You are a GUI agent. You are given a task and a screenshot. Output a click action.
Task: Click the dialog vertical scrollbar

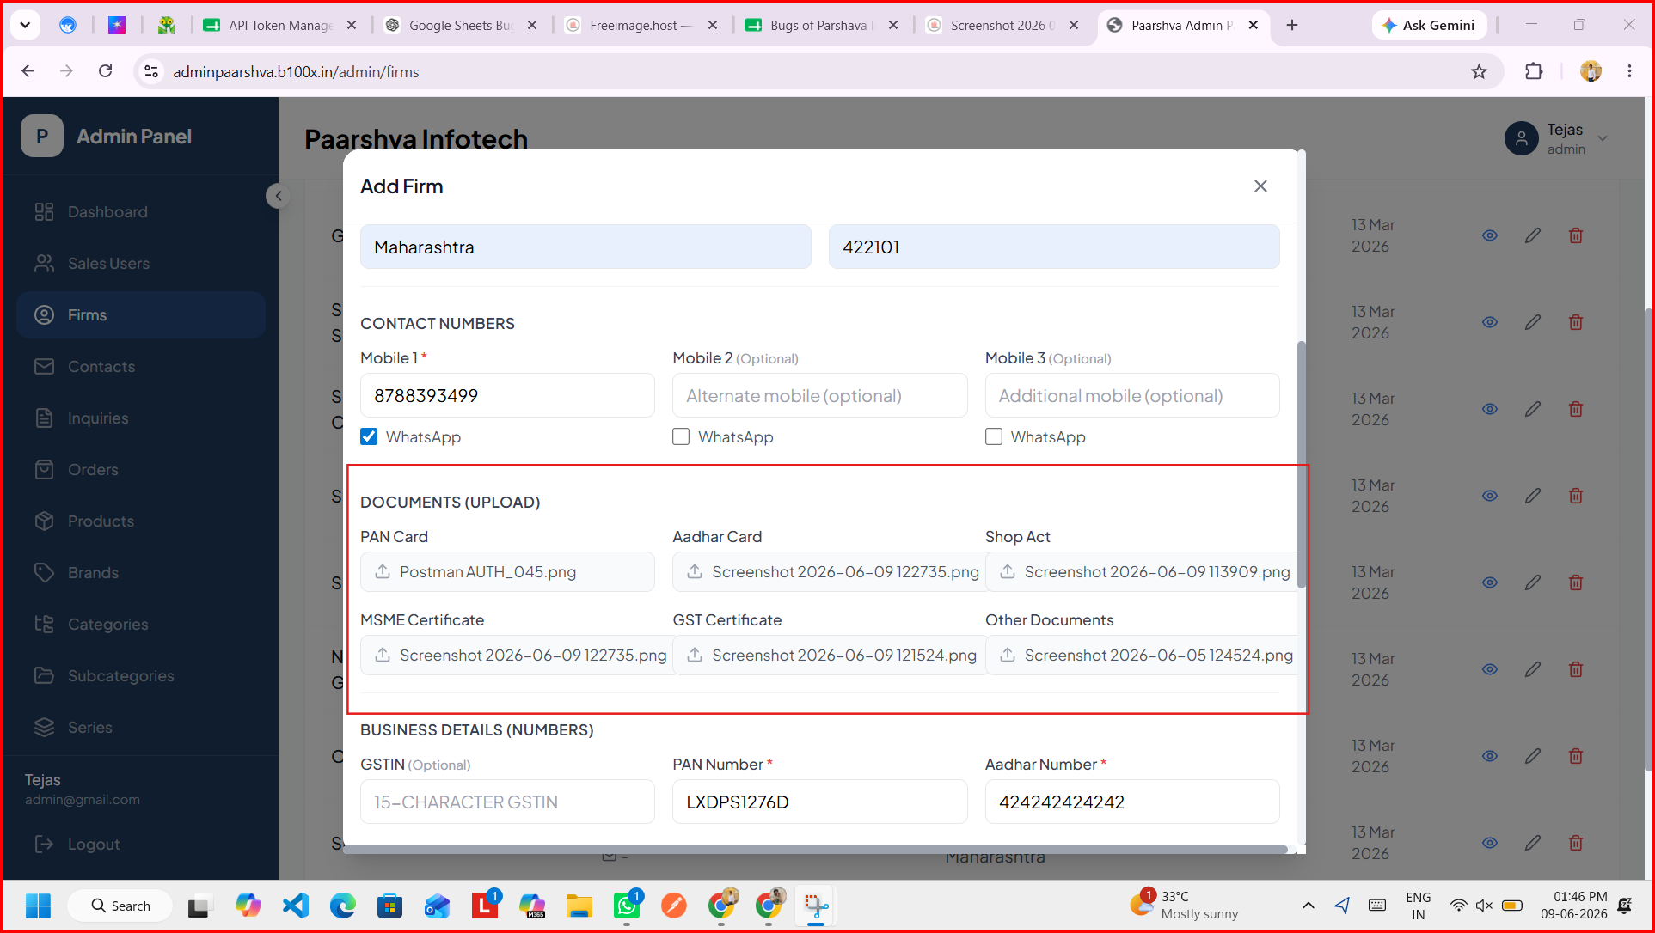[x=1302, y=464]
